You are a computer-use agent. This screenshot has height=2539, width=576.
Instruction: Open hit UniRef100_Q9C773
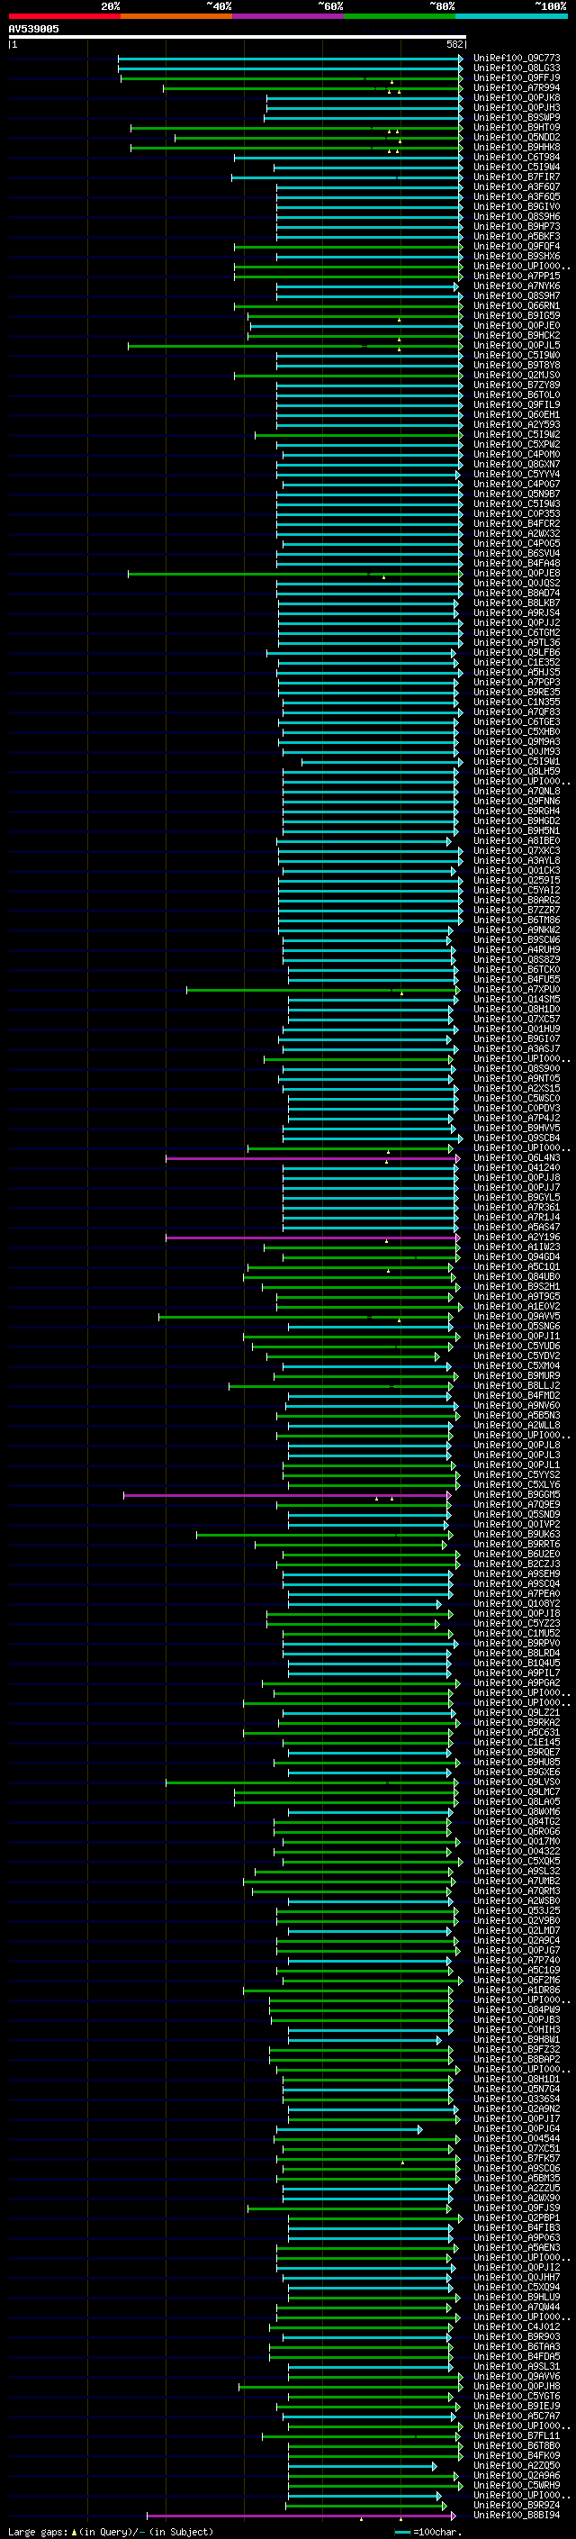516,59
